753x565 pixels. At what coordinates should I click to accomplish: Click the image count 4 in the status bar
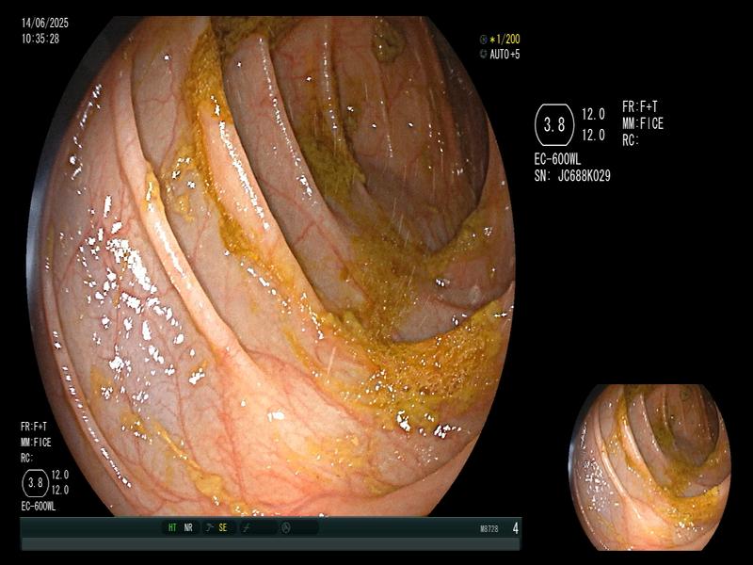point(516,528)
